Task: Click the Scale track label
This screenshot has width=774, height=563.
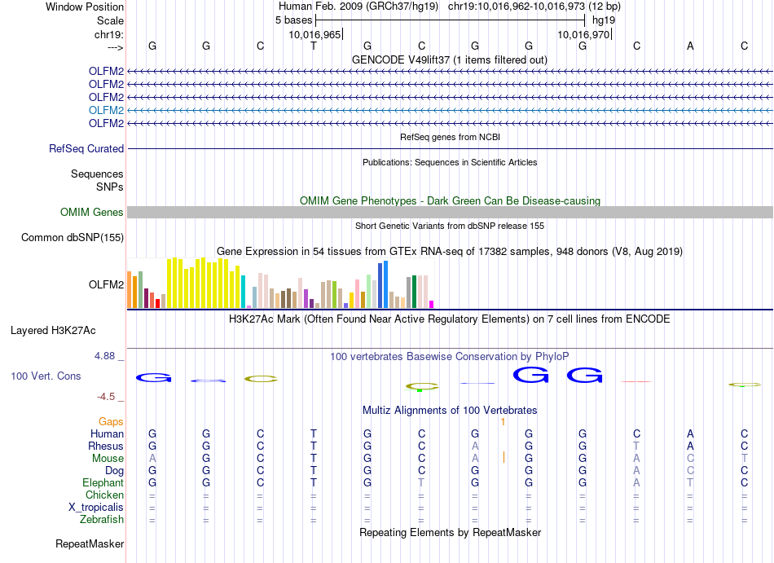Action: pos(110,20)
